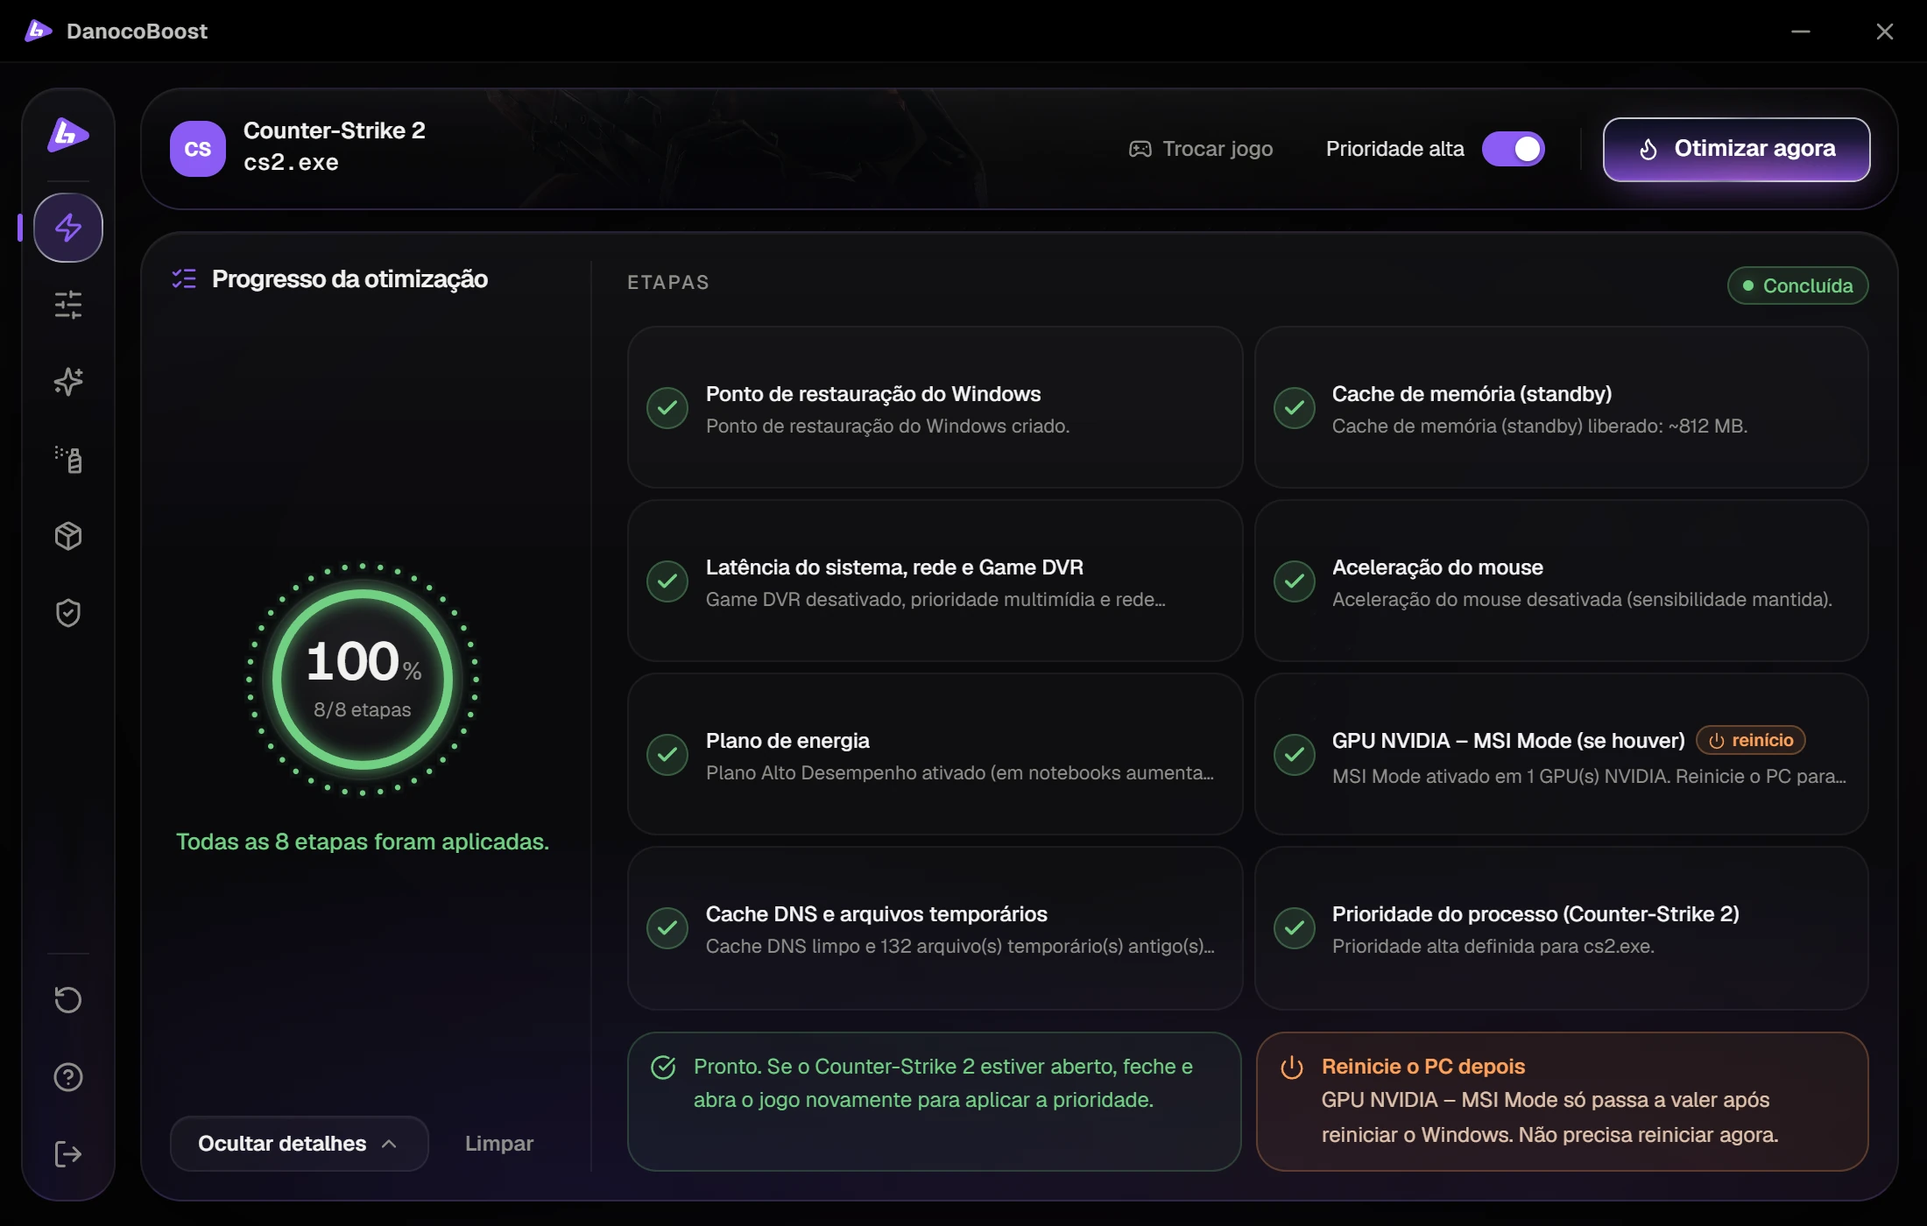Select the Prioridade do processo (Counter-Strike 2) card
This screenshot has width=1927, height=1226.
click(x=1561, y=928)
